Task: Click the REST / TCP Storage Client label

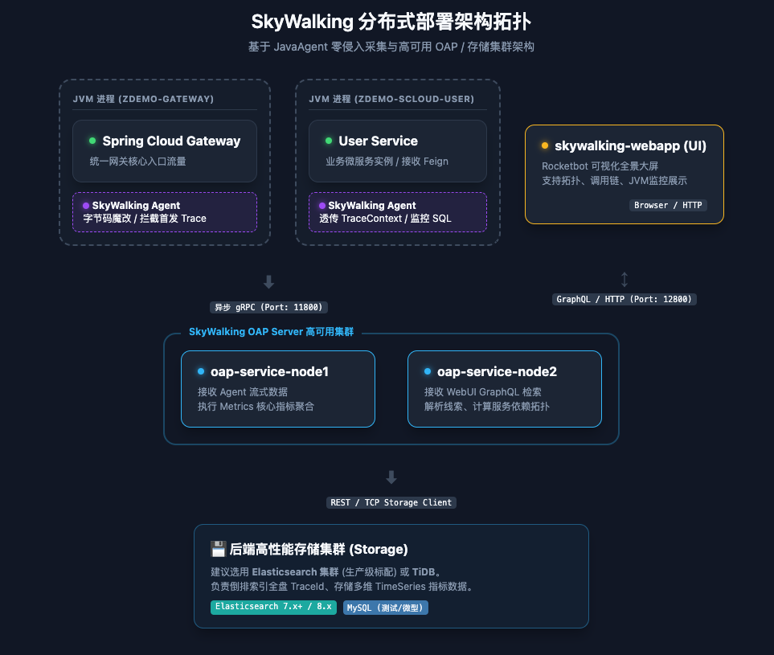Action: click(x=391, y=502)
